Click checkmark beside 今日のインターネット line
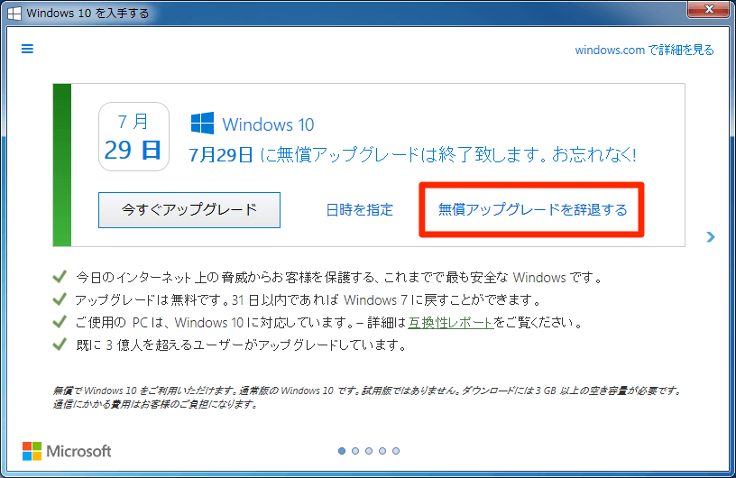Image resolution: width=736 pixels, height=478 pixels. tap(60, 277)
